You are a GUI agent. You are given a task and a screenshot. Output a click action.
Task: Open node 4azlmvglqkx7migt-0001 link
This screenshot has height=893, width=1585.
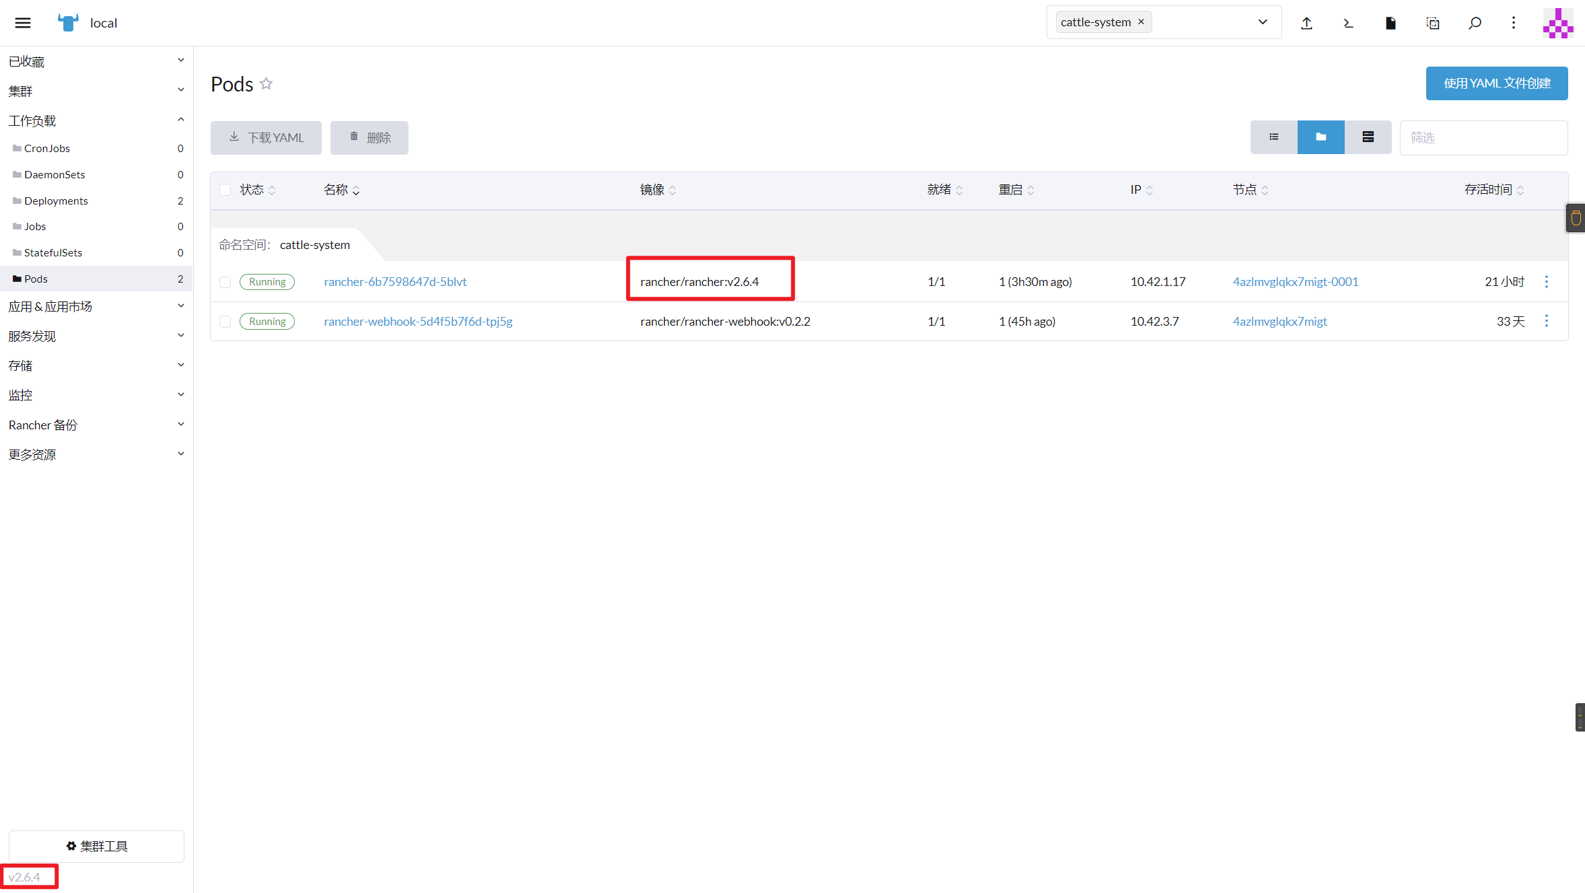(1296, 281)
